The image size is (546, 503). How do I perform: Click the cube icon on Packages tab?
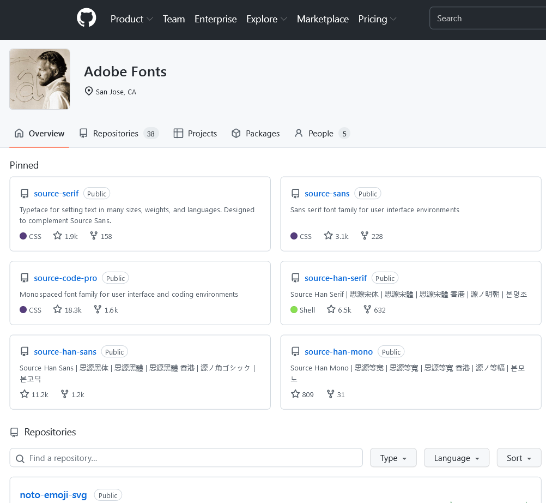coord(236,133)
